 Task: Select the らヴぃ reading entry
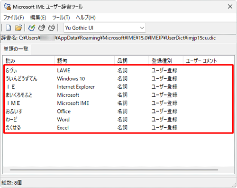[11, 70]
